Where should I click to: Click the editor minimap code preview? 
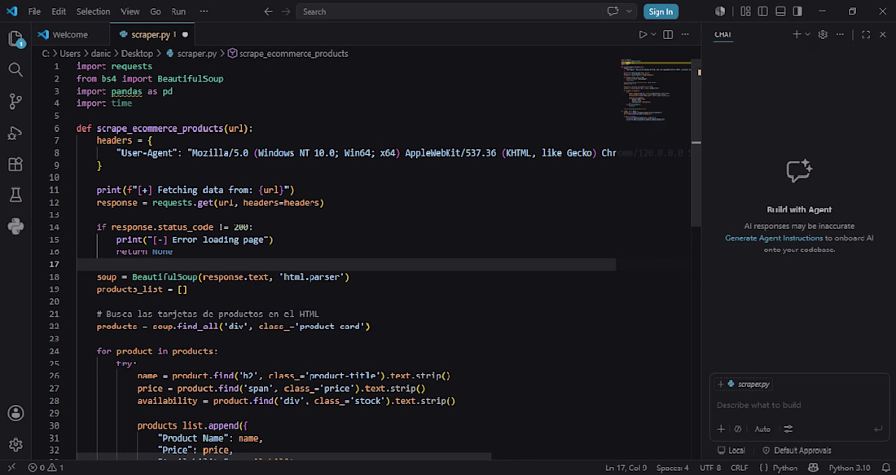[655, 90]
